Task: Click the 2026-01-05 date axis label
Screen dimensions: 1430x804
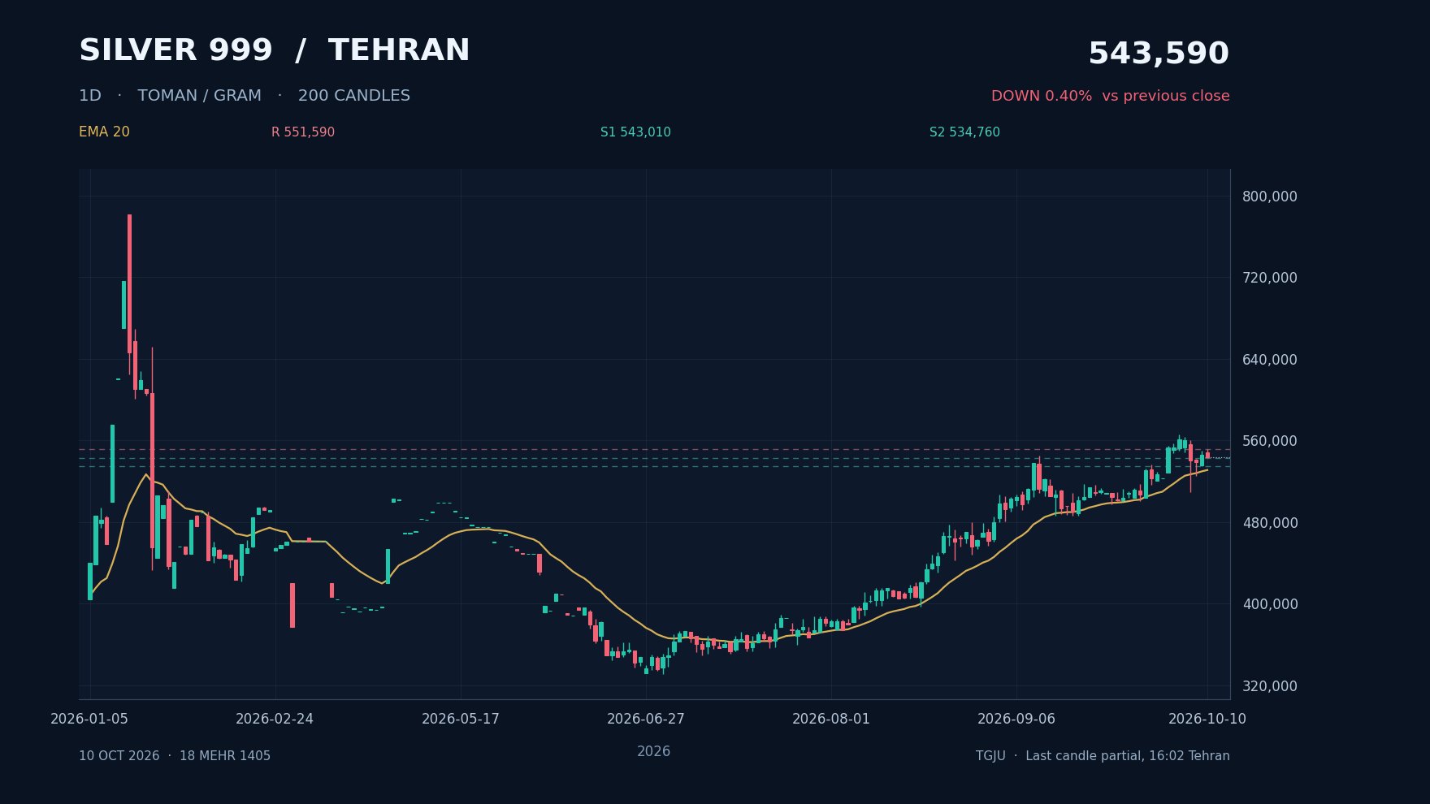Action: (89, 719)
